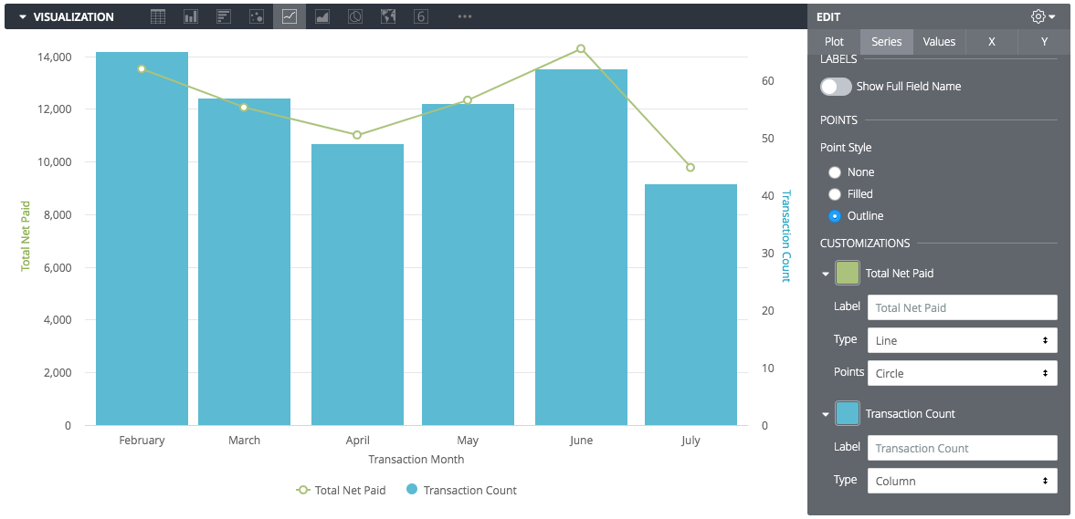Open more visualization types ellipsis menu
The image size is (1075, 519).
click(465, 16)
